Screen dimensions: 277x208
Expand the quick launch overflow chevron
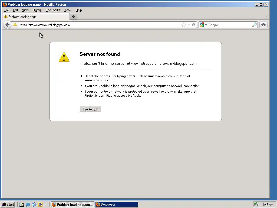tap(46, 204)
